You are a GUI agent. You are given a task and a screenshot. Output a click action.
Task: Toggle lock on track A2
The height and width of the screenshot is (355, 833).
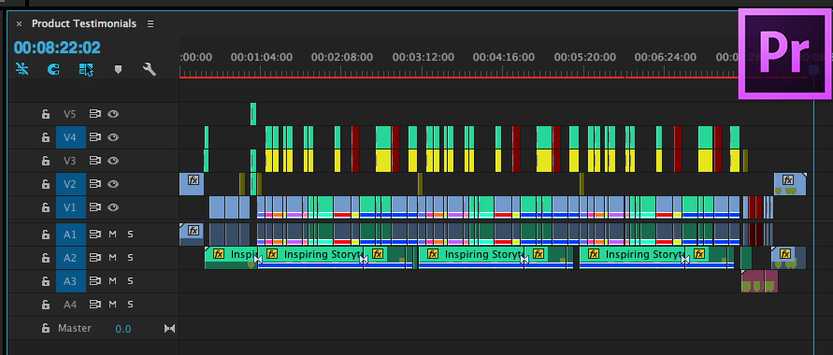(46, 258)
